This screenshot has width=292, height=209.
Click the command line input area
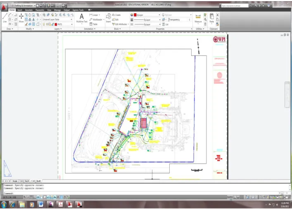click(142, 193)
